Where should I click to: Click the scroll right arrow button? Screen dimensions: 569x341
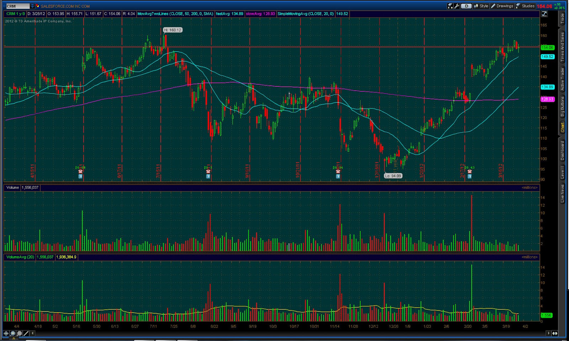click(x=548, y=333)
